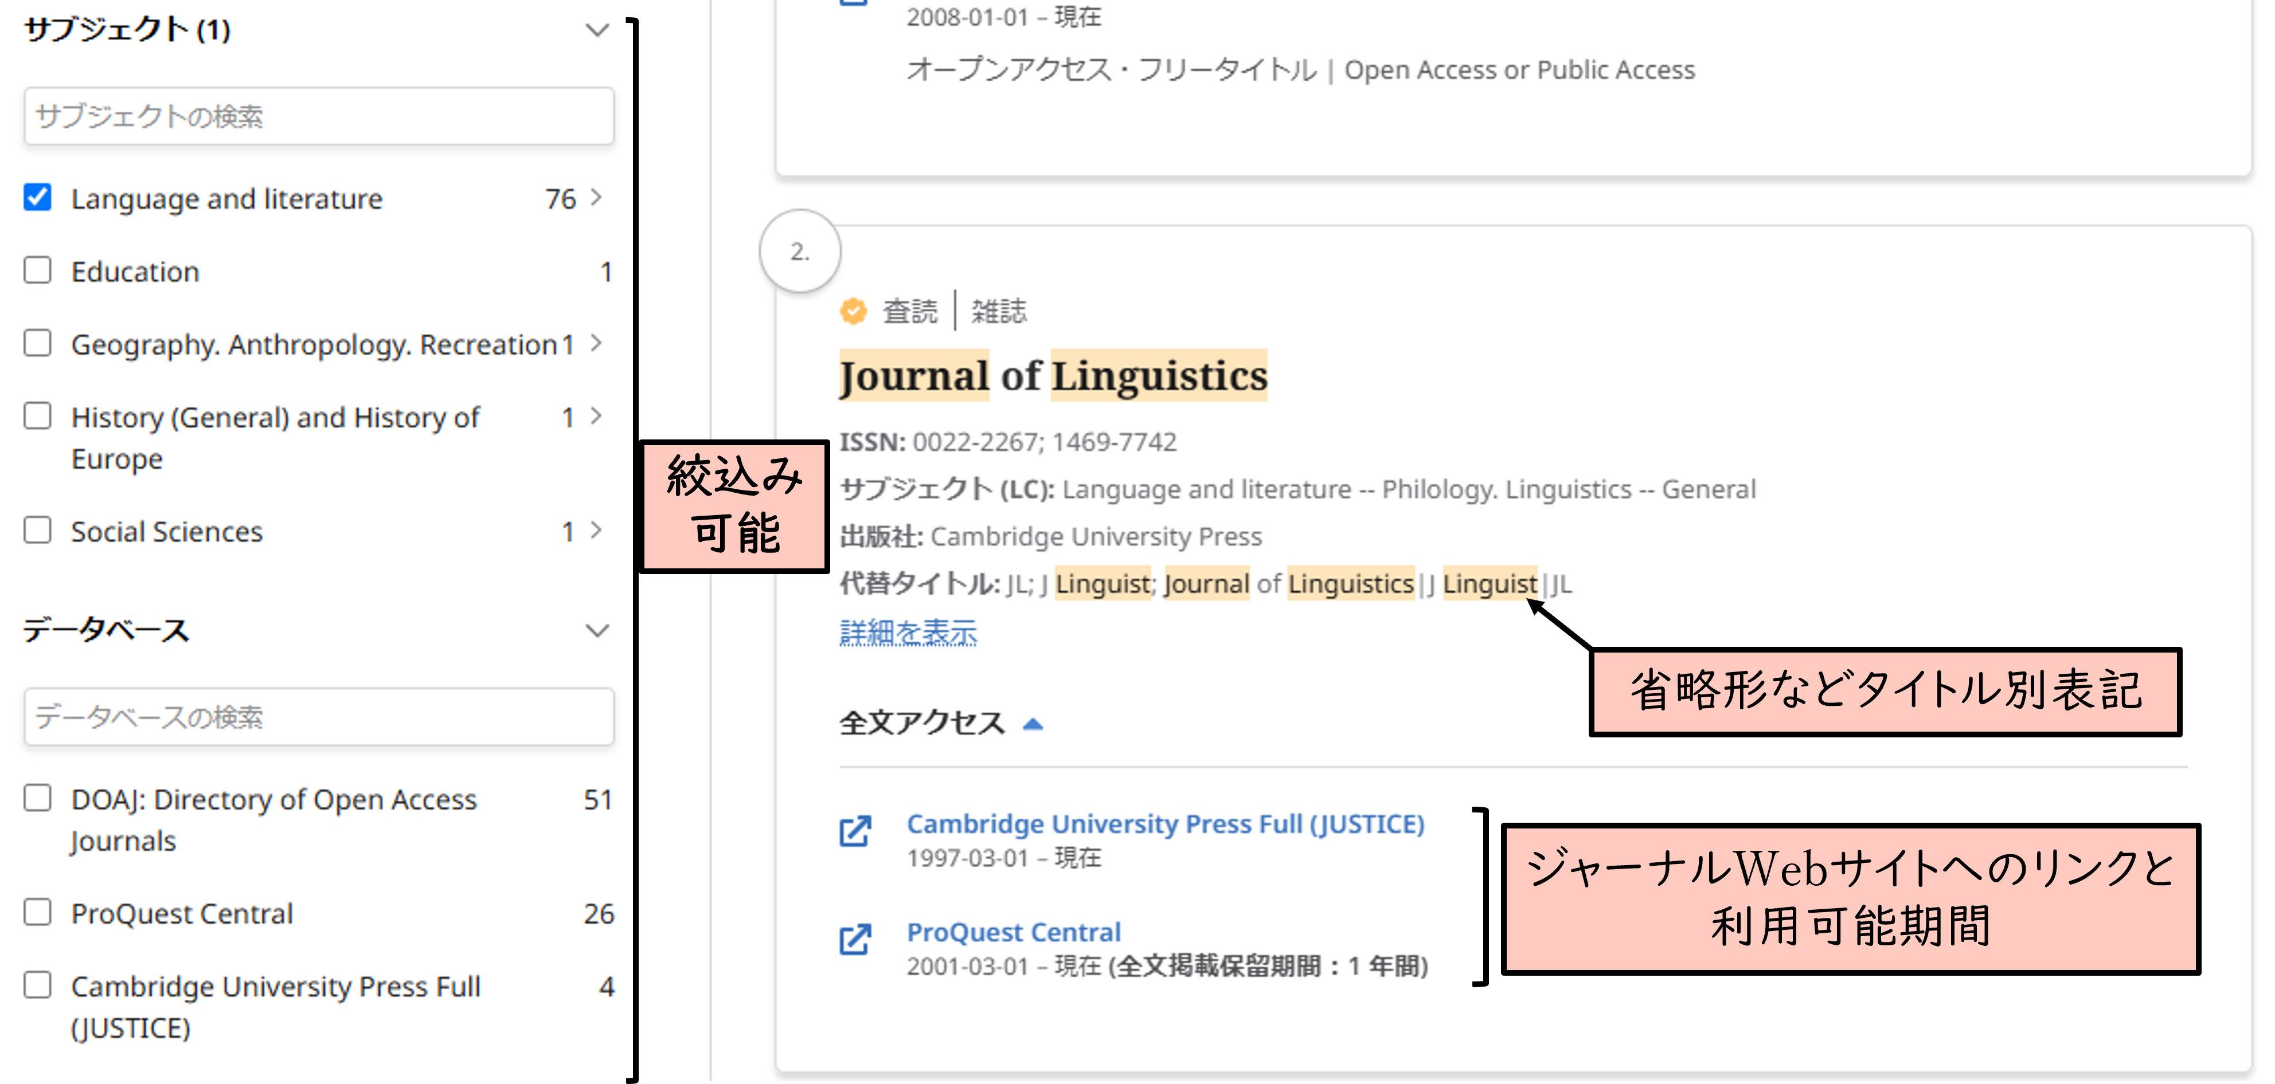Check History (General) and History of Europe

[x=37, y=416]
